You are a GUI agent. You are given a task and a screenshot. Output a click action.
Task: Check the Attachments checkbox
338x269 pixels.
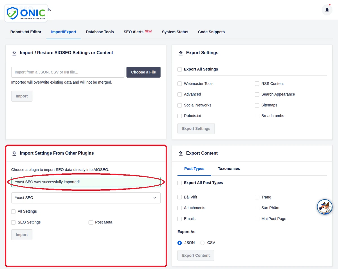[180, 208]
